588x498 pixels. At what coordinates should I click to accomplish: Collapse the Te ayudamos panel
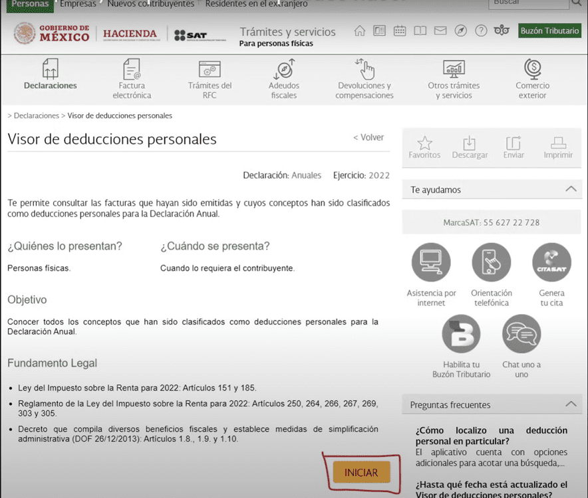click(571, 189)
